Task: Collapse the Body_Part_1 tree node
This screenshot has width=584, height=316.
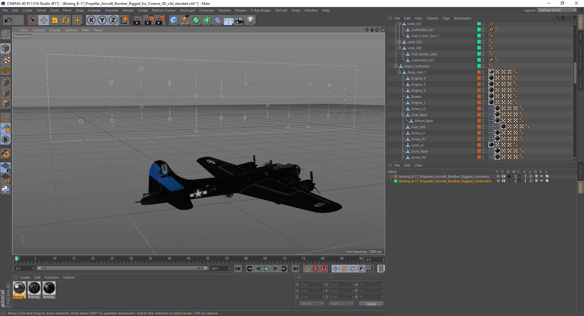Action: coord(399,72)
